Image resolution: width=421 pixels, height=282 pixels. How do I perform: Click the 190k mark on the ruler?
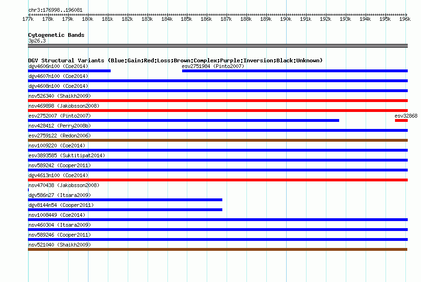286,19
